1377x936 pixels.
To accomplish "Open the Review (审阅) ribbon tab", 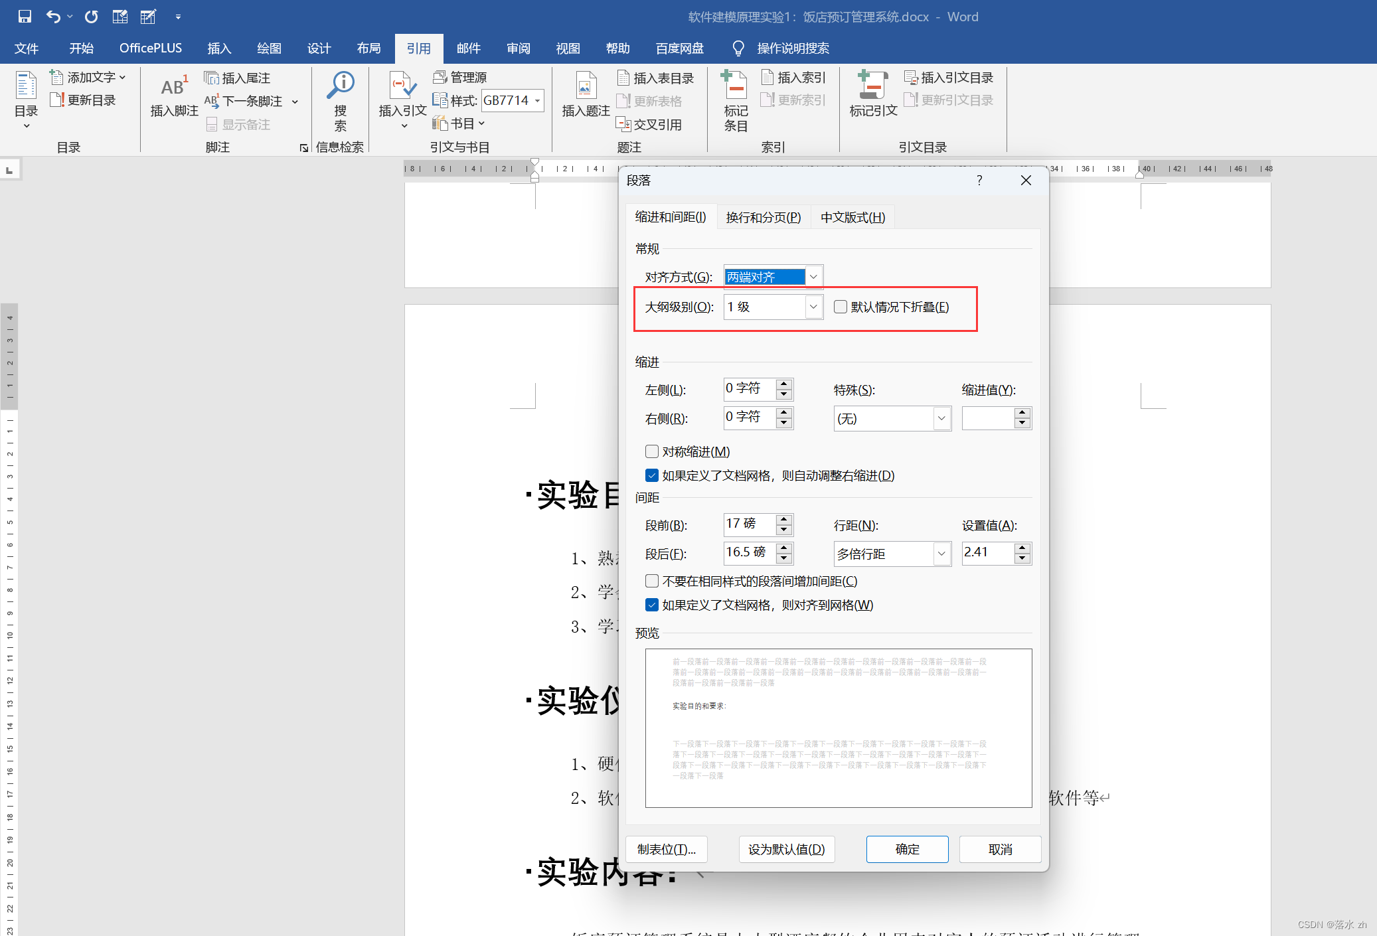I will pos(518,48).
